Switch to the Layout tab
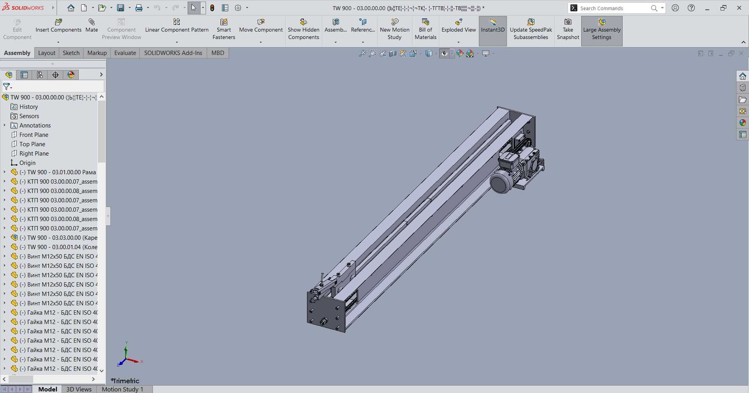The width and height of the screenshot is (749, 393). click(x=47, y=53)
